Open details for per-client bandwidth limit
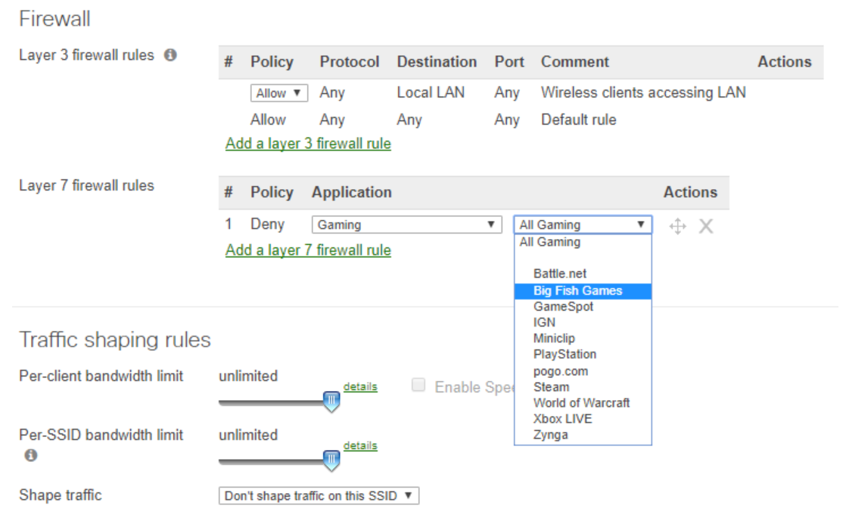This screenshot has height=521, width=843. [x=360, y=386]
